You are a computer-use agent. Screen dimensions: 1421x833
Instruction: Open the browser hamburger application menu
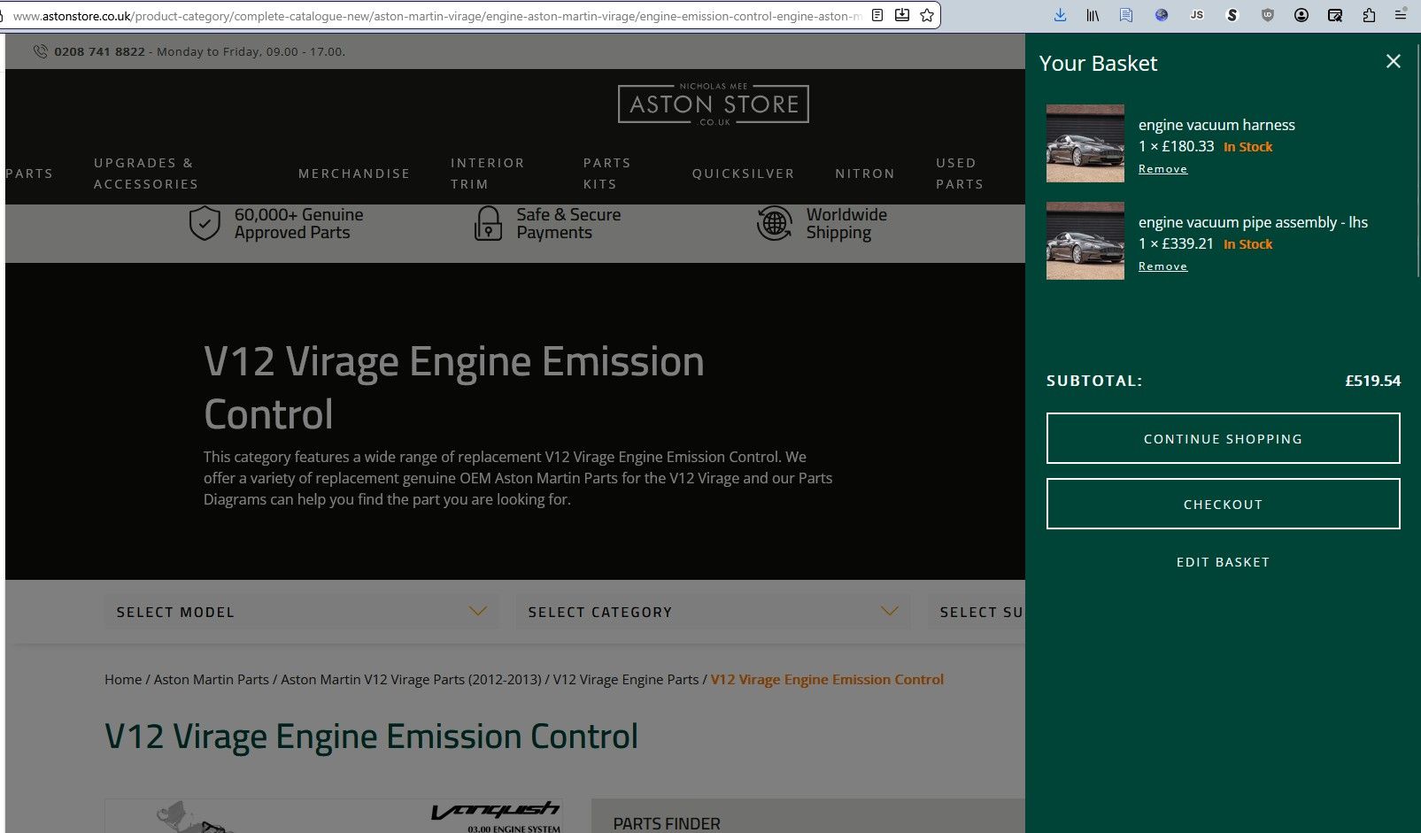(x=1401, y=15)
